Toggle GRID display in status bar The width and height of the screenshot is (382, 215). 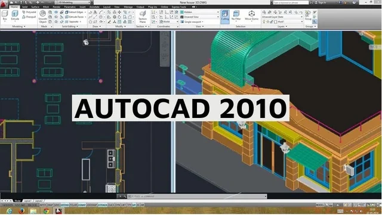point(57,205)
